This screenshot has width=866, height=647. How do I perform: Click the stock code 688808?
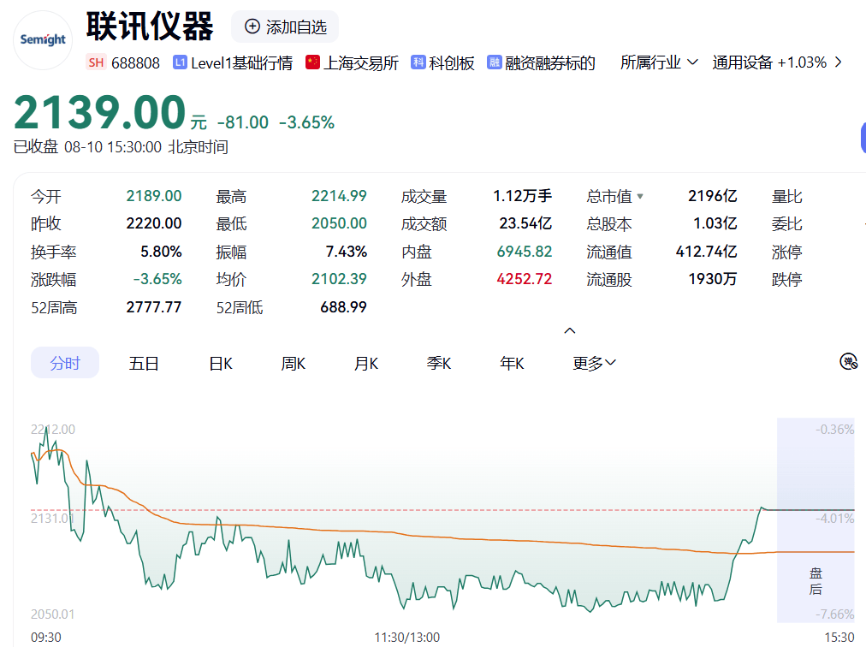135,63
